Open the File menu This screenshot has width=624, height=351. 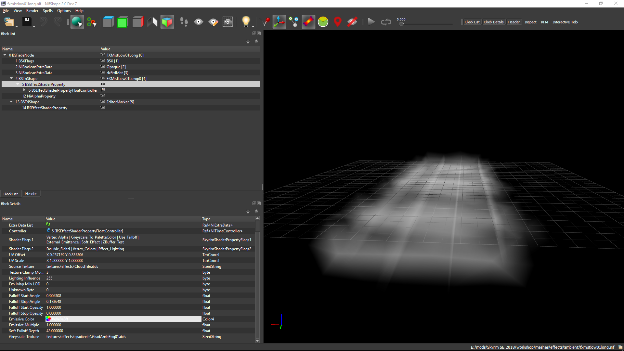6,11
